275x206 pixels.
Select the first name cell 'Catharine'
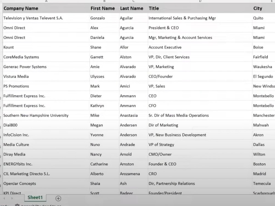(x=104, y=164)
